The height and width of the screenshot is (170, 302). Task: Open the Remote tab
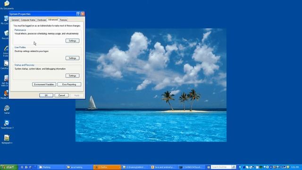(x=63, y=20)
